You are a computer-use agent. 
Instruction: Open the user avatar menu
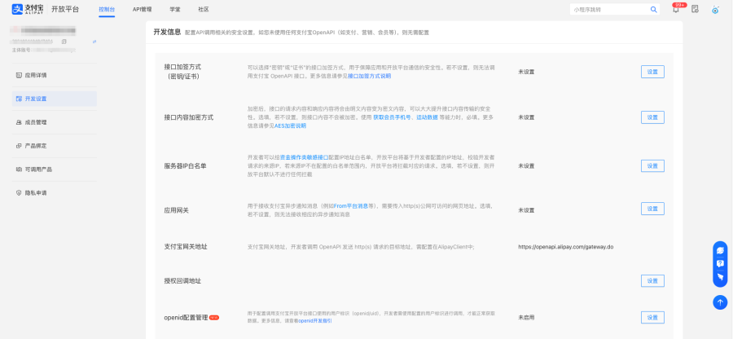click(715, 9)
